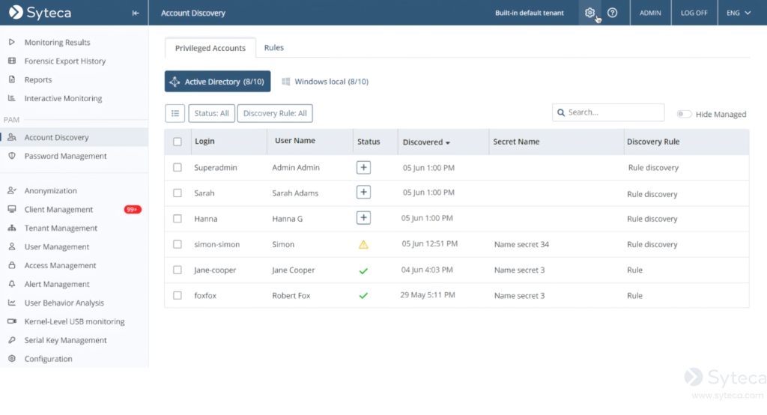Screen dimensions: 767x415
Task: Enable the Hide Managed toggle
Action: click(x=684, y=114)
